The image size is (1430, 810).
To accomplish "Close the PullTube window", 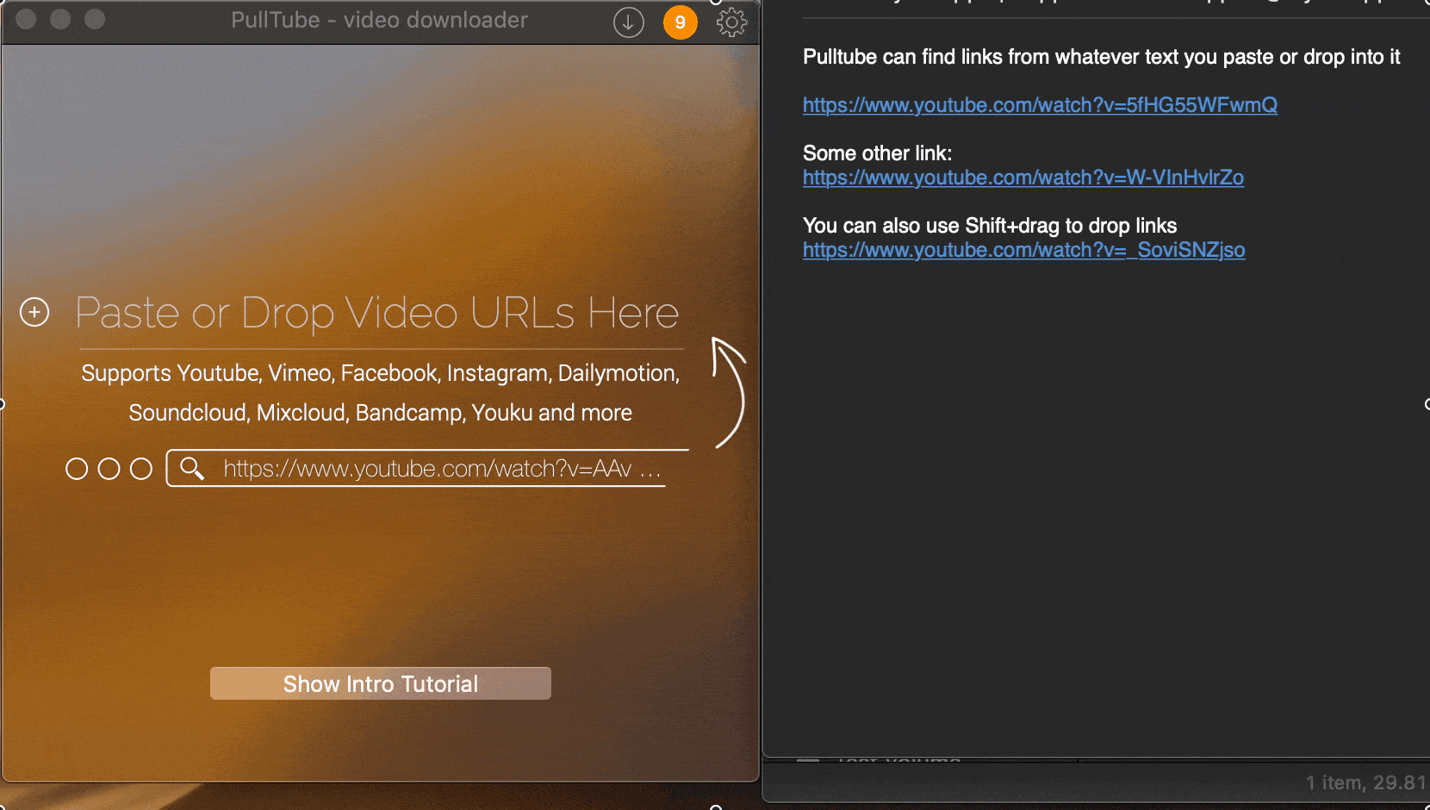I will pyautogui.click(x=26, y=19).
